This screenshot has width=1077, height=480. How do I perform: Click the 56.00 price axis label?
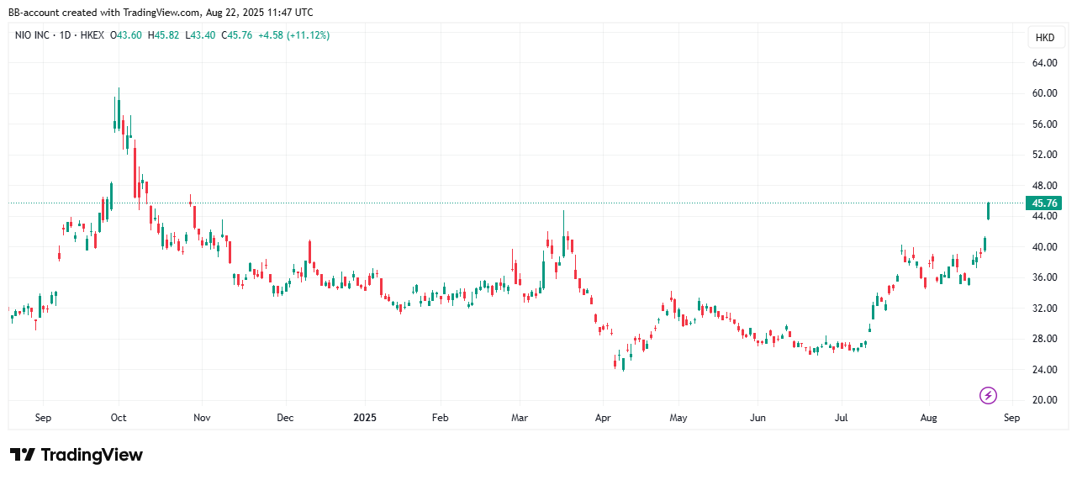(x=1045, y=124)
